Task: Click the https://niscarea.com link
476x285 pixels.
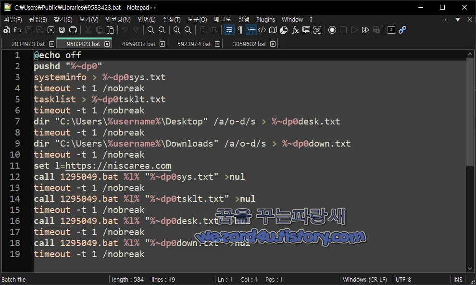Action: coord(118,166)
